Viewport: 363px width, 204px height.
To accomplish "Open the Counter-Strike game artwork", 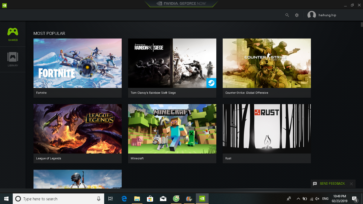I will [x=267, y=63].
